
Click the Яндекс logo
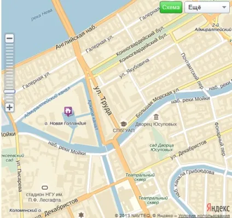218,208
